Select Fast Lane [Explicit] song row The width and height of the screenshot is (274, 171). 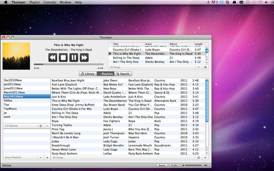[x=128, y=84]
